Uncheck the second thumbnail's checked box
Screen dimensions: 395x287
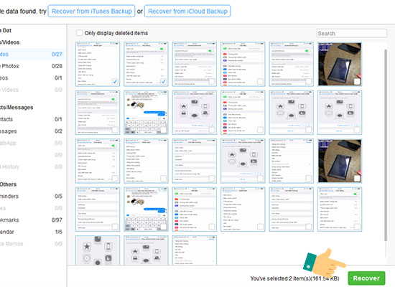pos(163,81)
